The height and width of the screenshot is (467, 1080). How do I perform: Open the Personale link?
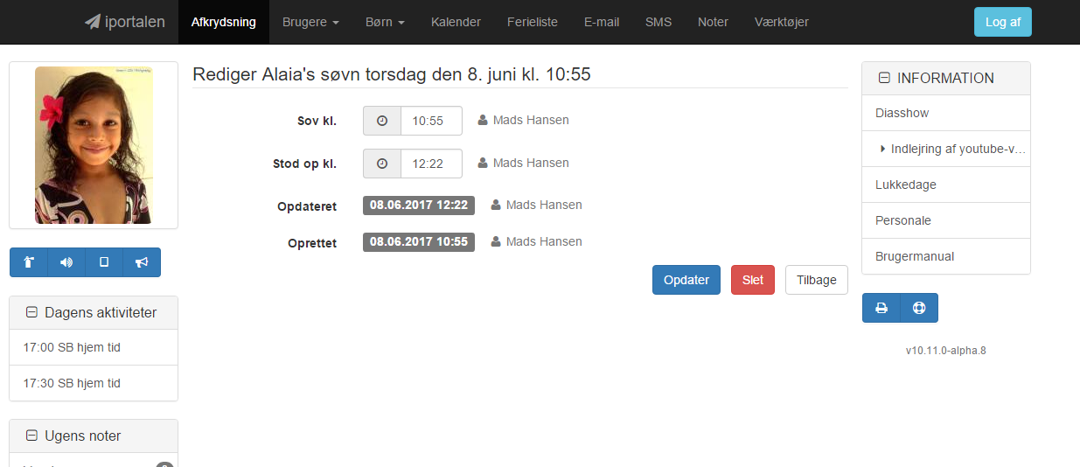(946, 220)
